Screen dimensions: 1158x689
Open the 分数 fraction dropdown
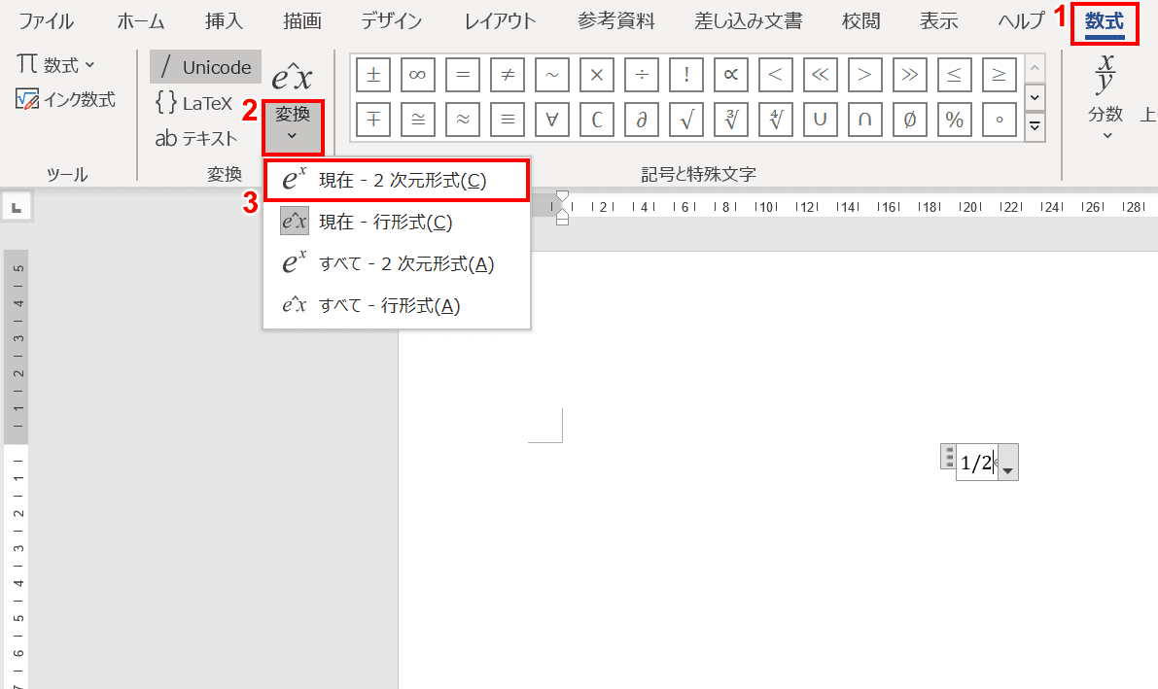[x=1105, y=97]
